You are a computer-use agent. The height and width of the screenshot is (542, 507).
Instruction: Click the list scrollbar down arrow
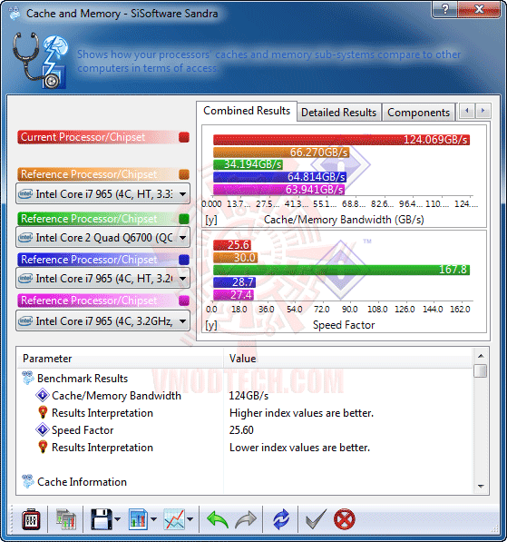481,487
